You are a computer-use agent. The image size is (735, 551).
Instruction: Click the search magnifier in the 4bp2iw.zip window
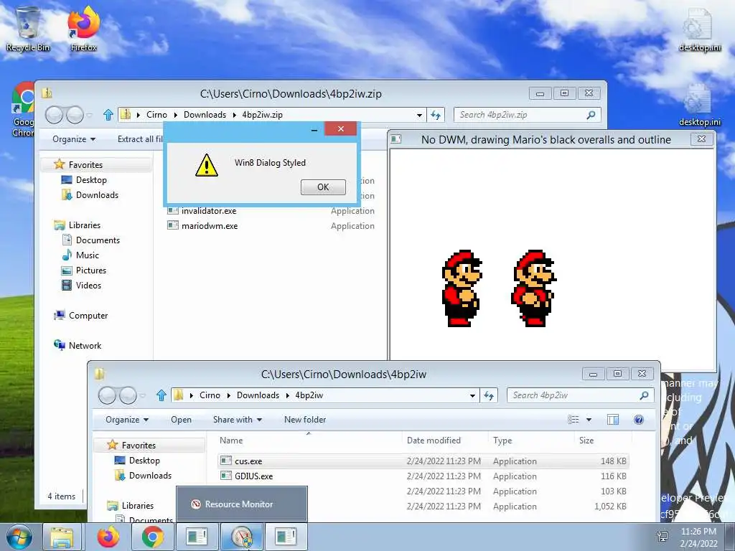click(591, 115)
